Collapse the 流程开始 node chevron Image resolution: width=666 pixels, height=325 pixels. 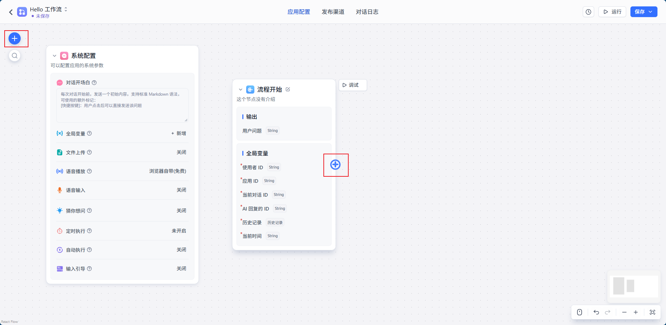(x=240, y=90)
